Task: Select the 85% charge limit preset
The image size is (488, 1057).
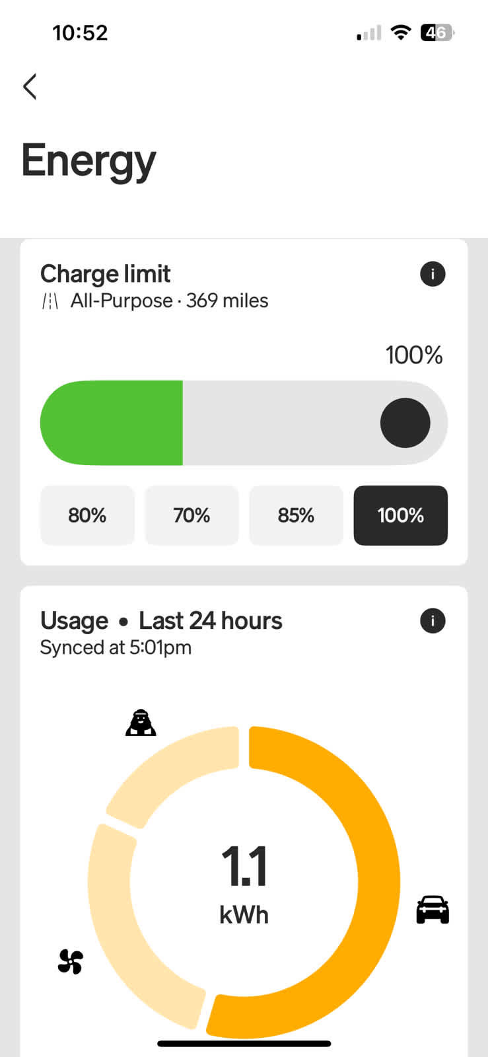Action: click(x=296, y=515)
